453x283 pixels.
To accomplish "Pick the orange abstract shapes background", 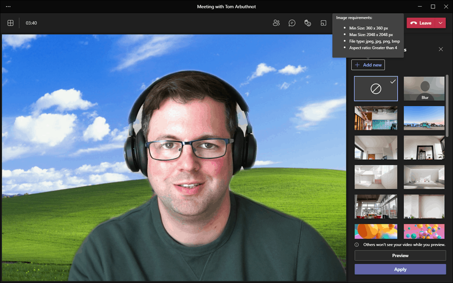I will tap(376, 231).
